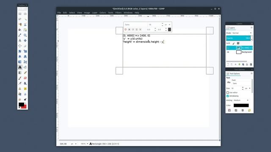This screenshot has height=152, width=271.
Task: Toggle italic in on-canvas text toolbar
Action: tap(133, 30)
